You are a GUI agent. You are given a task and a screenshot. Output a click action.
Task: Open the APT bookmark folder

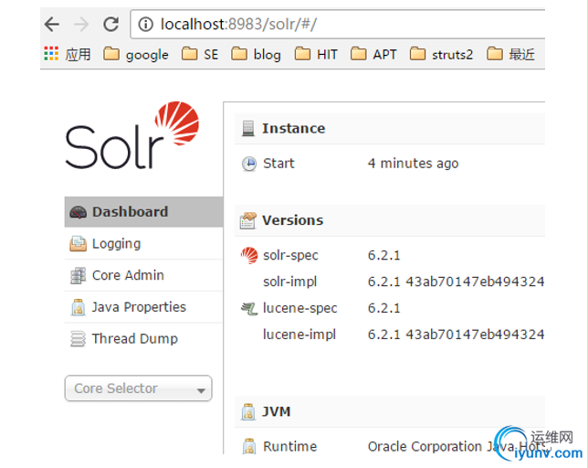(x=373, y=55)
